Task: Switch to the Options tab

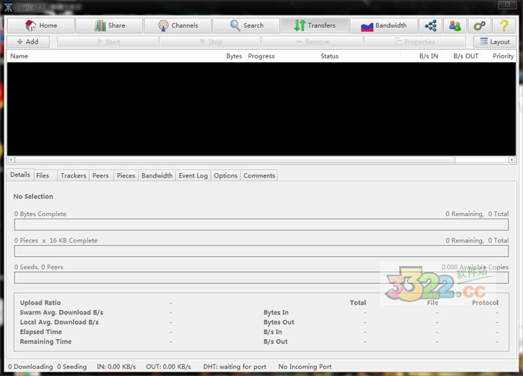Action: tap(225, 175)
